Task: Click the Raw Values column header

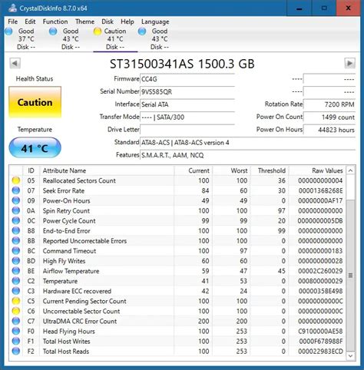Action: pyautogui.click(x=317, y=170)
